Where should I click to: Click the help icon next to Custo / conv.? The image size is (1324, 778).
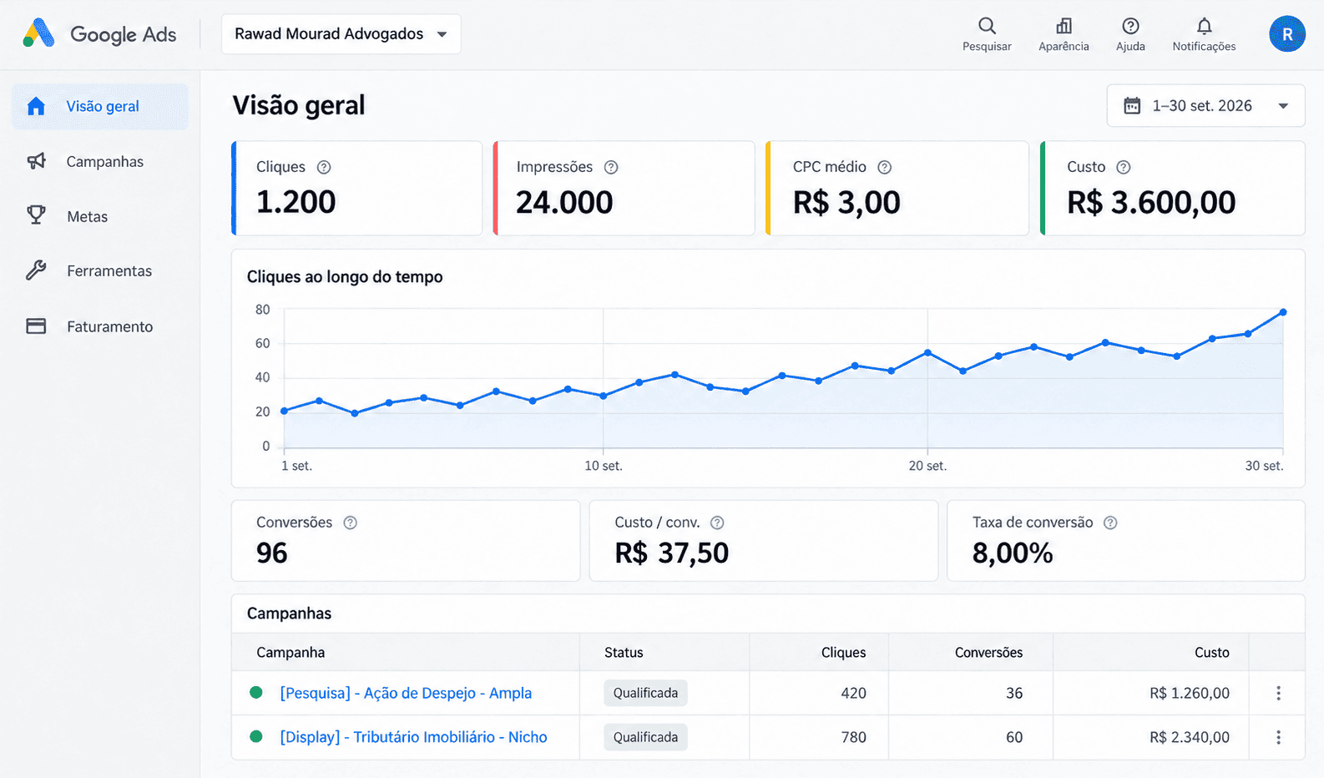tap(717, 523)
